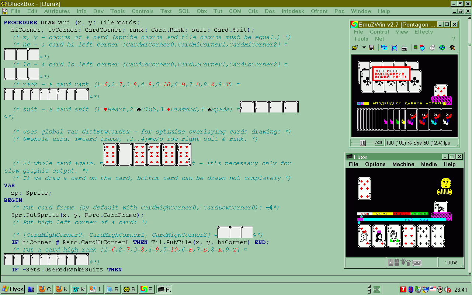Screen dimensions: 472x295
Task: Click the open file icon in EmuZWin toolbar
Action: [x=355, y=48]
